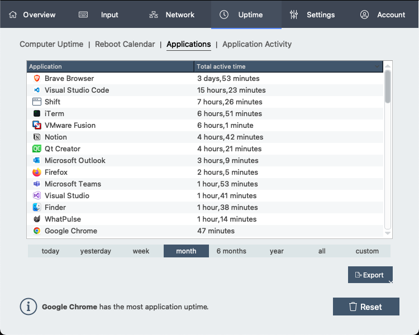Click the Notion app icon
Screen dimensions: 419x335
[x=37, y=137]
